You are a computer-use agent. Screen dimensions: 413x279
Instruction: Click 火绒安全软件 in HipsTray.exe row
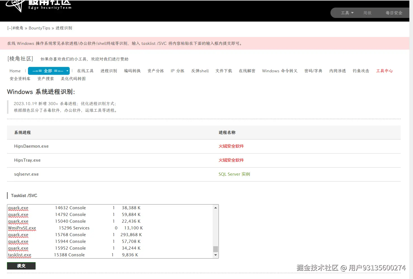click(231, 160)
